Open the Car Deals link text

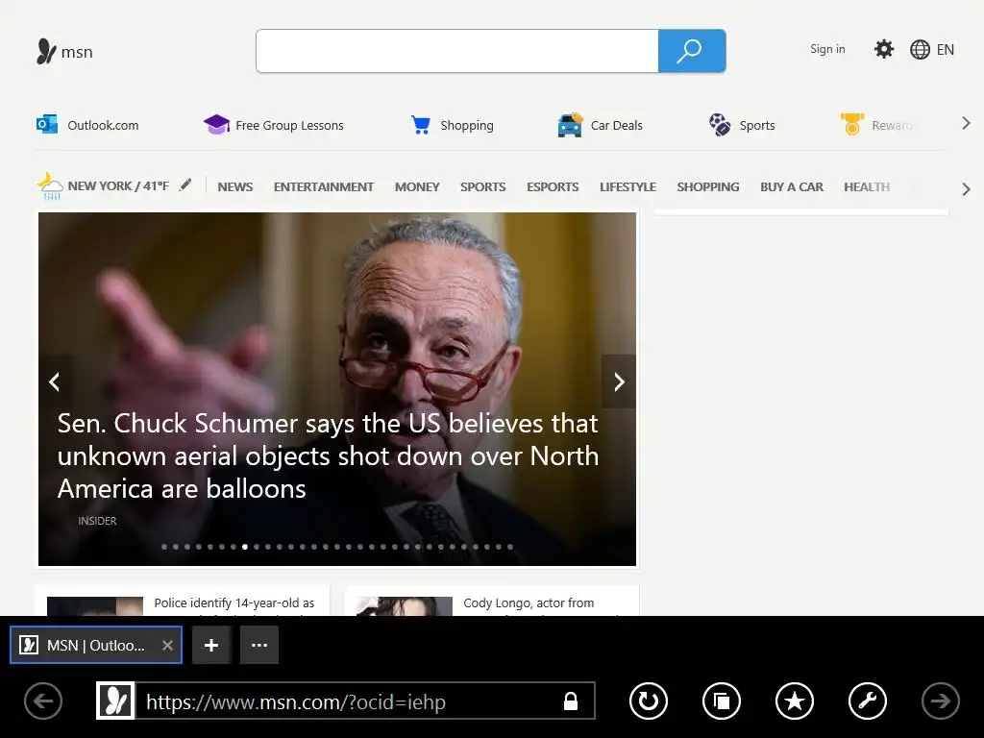(x=616, y=126)
